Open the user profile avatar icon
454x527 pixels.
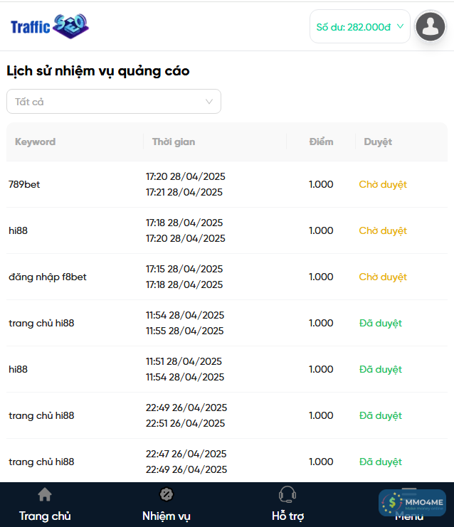click(430, 26)
